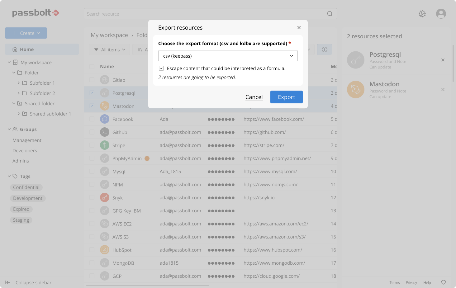Click the info panel toggle icon
Image resolution: width=456 pixels, height=288 pixels.
click(x=325, y=50)
